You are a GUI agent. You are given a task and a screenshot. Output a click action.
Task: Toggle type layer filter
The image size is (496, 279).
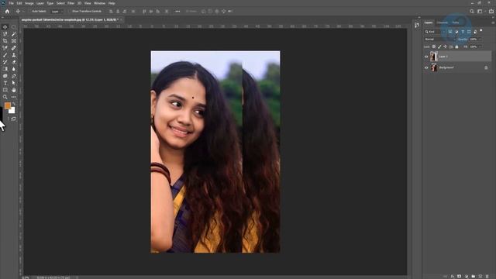[x=463, y=32]
